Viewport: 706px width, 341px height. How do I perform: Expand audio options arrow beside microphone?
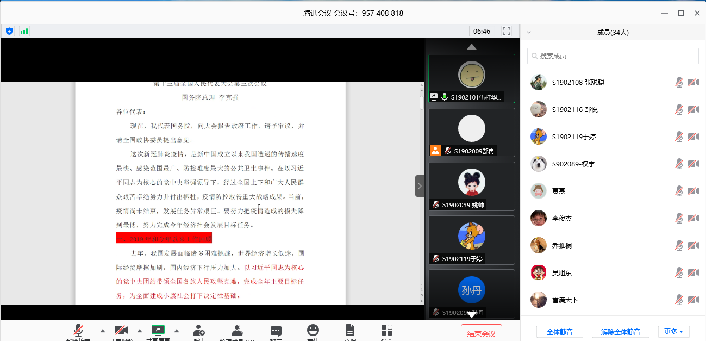click(x=102, y=330)
